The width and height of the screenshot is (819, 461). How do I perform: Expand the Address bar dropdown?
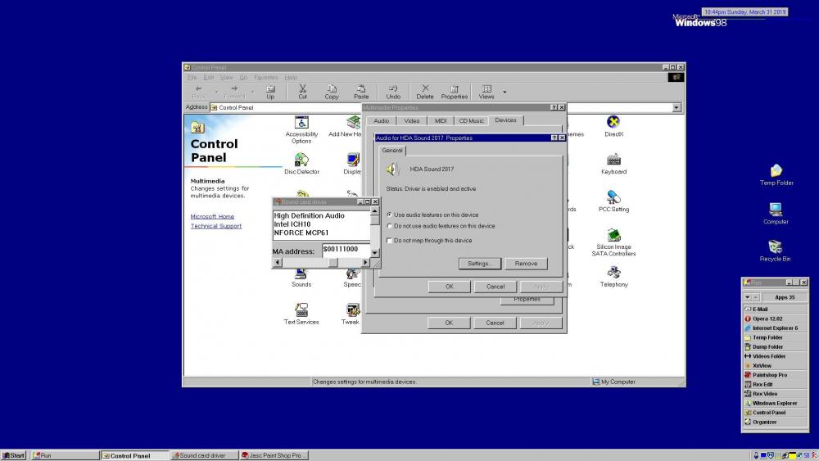pos(676,107)
